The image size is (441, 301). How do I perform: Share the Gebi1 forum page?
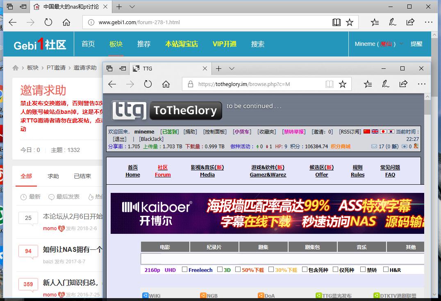tap(410, 22)
